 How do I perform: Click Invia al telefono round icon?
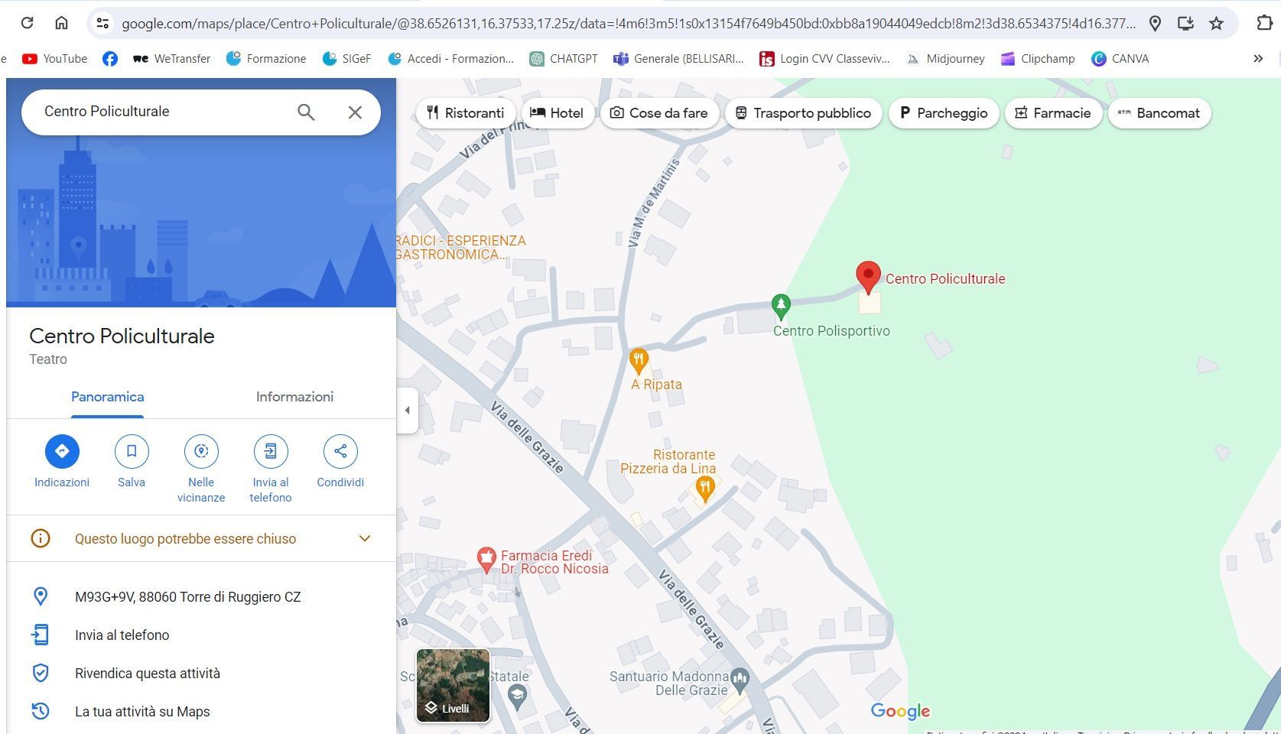pos(271,451)
